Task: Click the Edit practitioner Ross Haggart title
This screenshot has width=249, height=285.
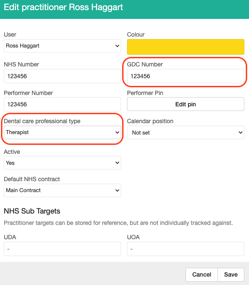Action: [63, 7]
